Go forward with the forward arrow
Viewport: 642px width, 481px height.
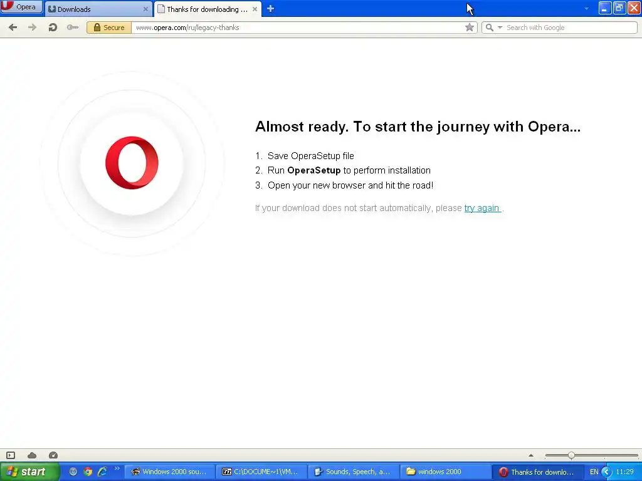tap(33, 28)
